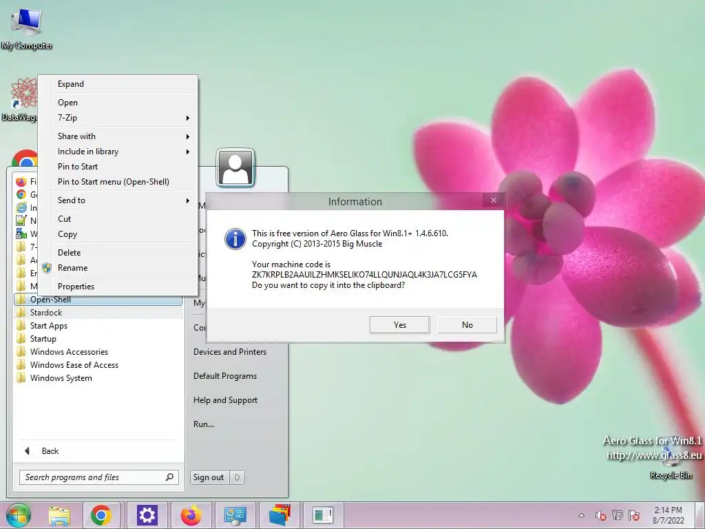
Task: Open the My Computer desktop icon
Action: pos(26,28)
